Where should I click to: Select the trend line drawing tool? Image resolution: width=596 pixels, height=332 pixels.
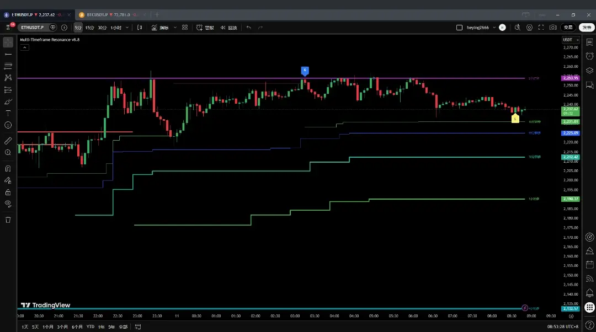(8, 54)
